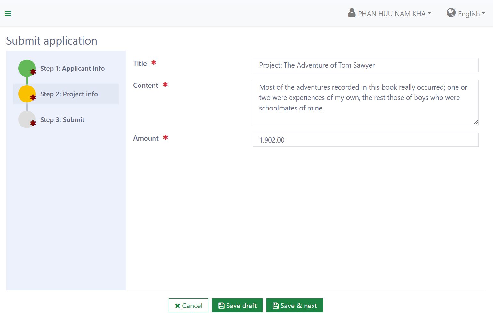Click the gray Step 3 circle
The width and height of the screenshot is (493, 319).
tap(27, 119)
